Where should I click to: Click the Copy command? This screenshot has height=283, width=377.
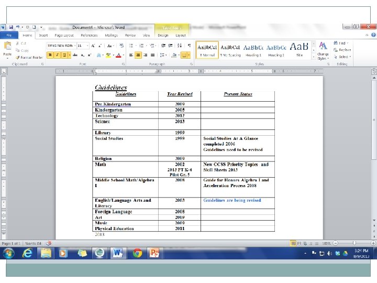(x=22, y=50)
